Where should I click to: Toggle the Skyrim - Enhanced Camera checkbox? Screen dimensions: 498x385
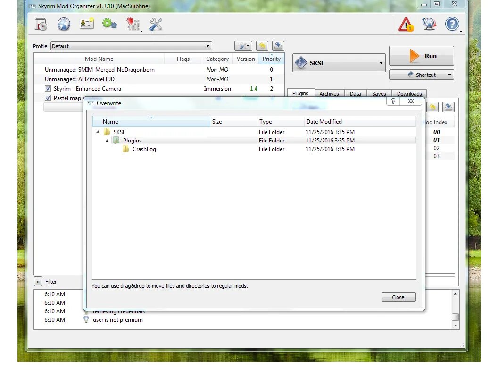(x=48, y=89)
